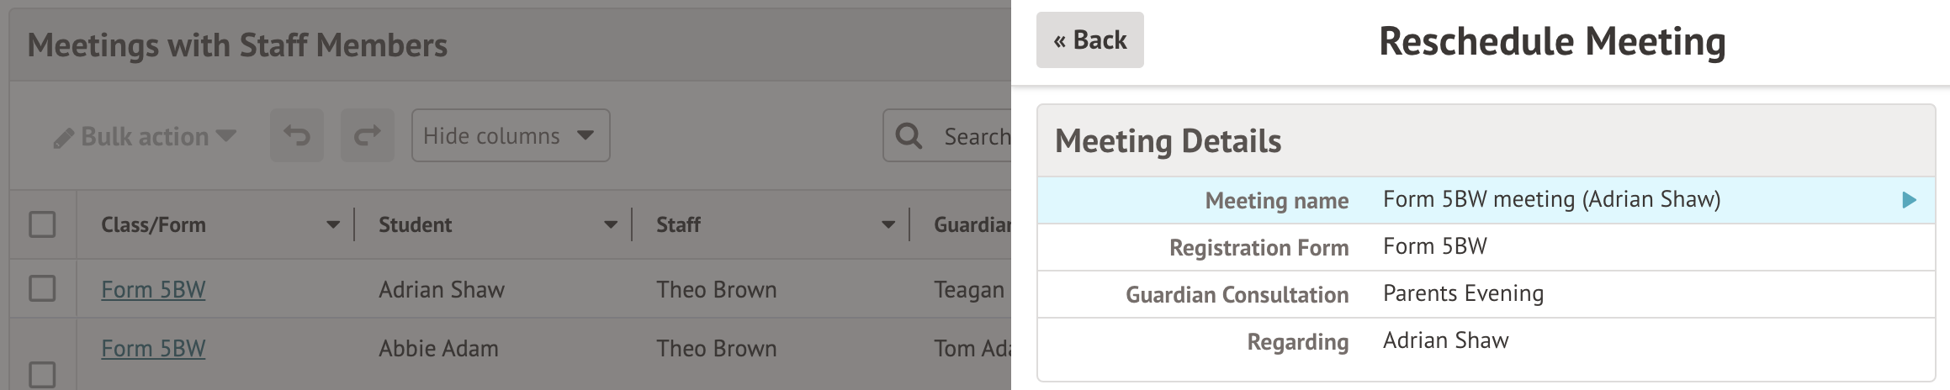Click the pencil icon beside Bulk action
The height and width of the screenshot is (390, 1950).
pyautogui.click(x=63, y=138)
